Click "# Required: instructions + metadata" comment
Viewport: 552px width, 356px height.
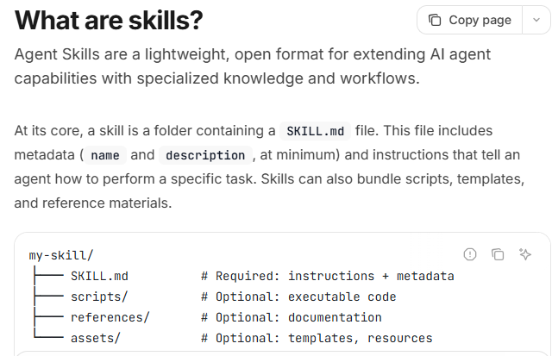pos(328,276)
